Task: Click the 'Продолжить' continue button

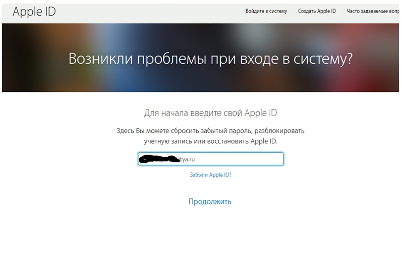Action: click(210, 202)
